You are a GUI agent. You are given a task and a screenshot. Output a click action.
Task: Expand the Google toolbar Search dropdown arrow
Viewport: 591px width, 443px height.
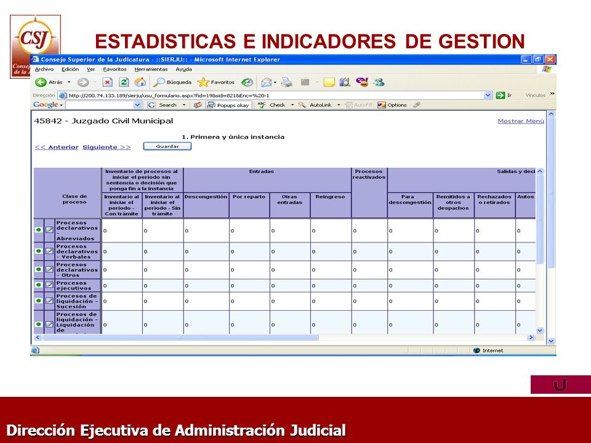click(x=184, y=105)
